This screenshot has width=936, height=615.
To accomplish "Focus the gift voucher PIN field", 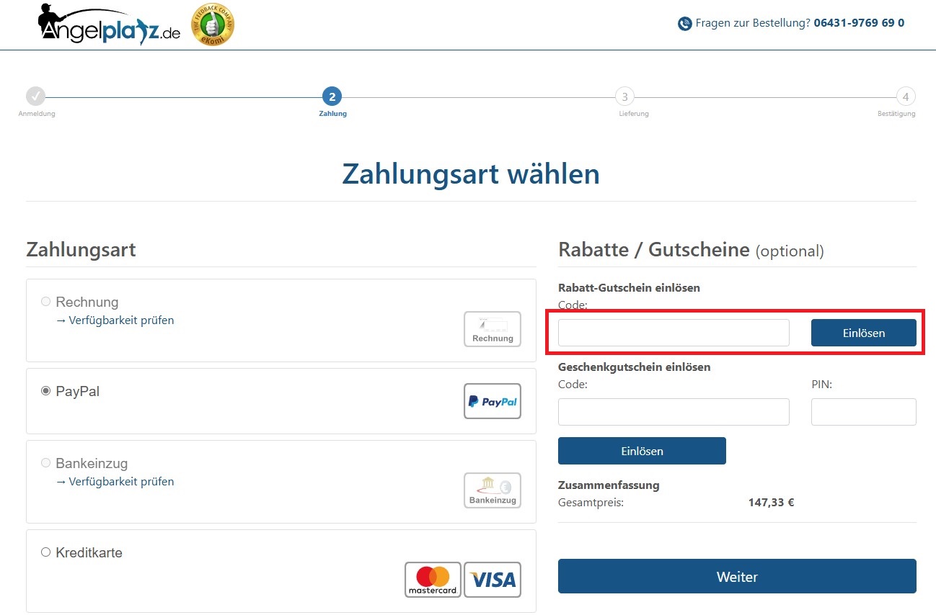I will (864, 412).
